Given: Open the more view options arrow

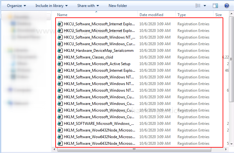Looking at the screenshot, I should (205, 6).
